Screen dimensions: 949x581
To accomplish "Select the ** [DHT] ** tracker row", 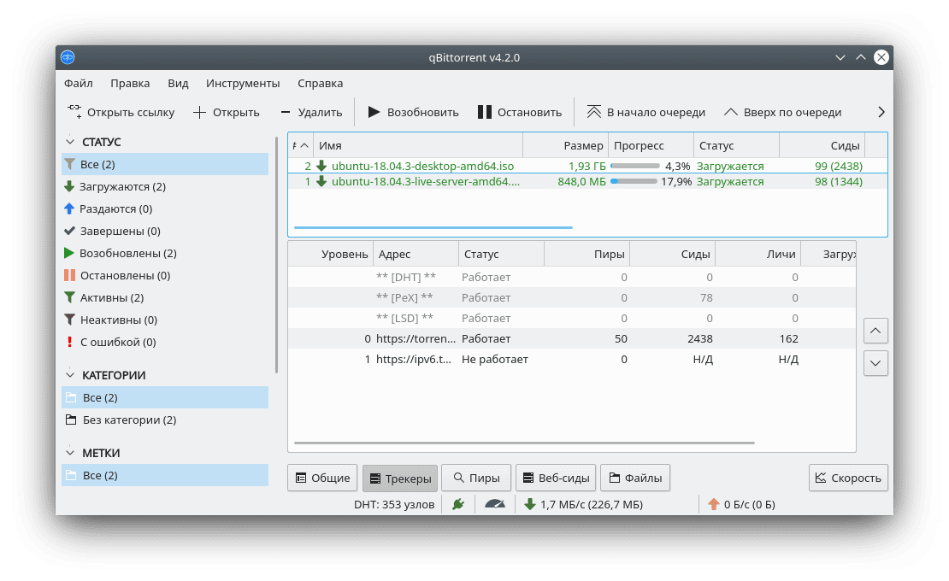I will coord(572,277).
